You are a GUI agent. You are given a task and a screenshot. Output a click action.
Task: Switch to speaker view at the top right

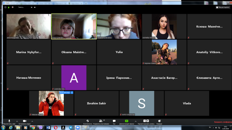coord(223,7)
